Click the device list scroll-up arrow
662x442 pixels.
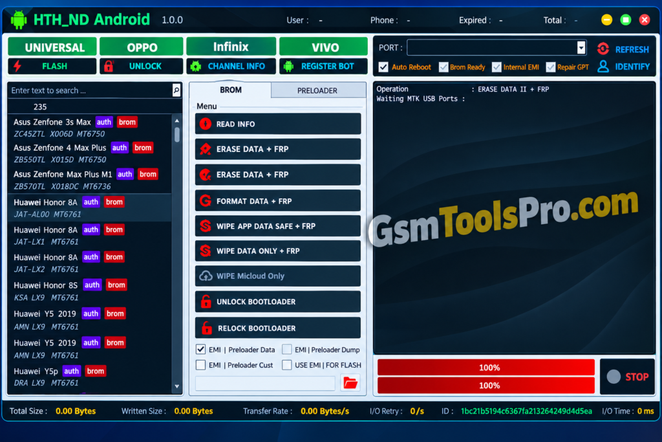tap(177, 121)
